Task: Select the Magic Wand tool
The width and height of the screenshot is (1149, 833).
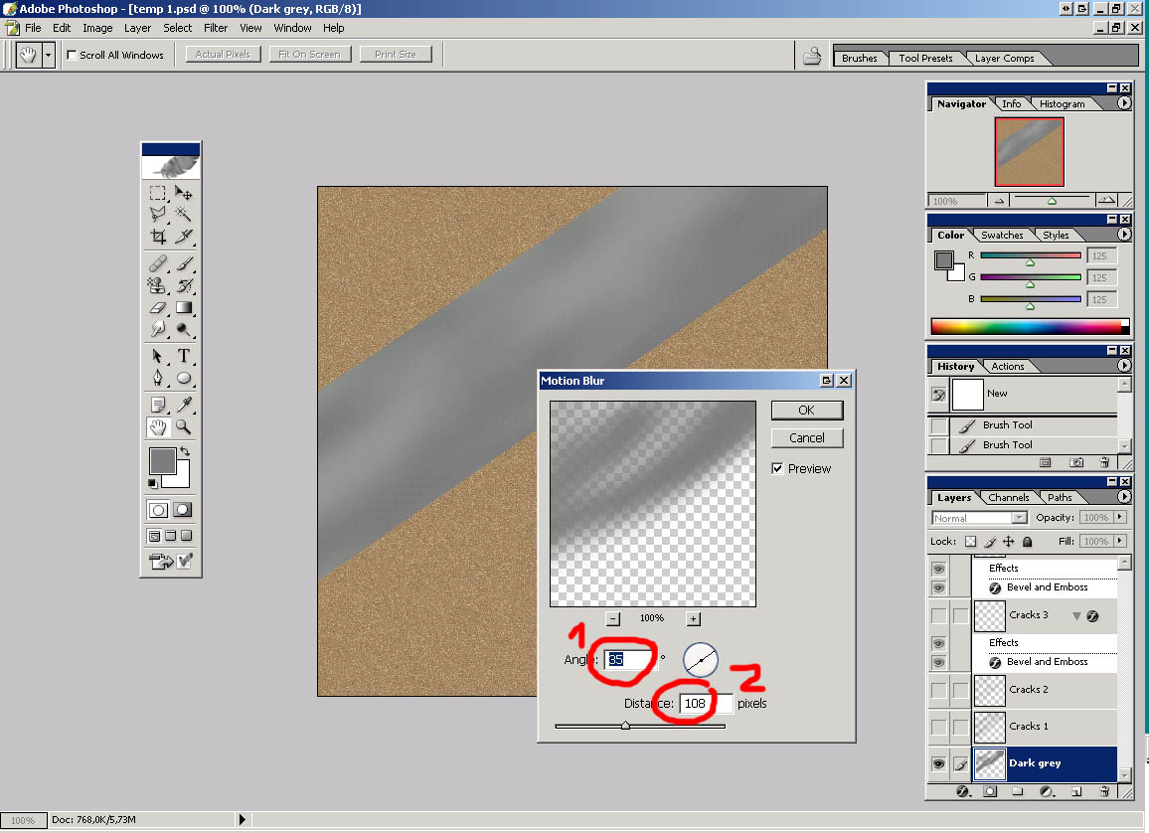Action: tap(184, 214)
